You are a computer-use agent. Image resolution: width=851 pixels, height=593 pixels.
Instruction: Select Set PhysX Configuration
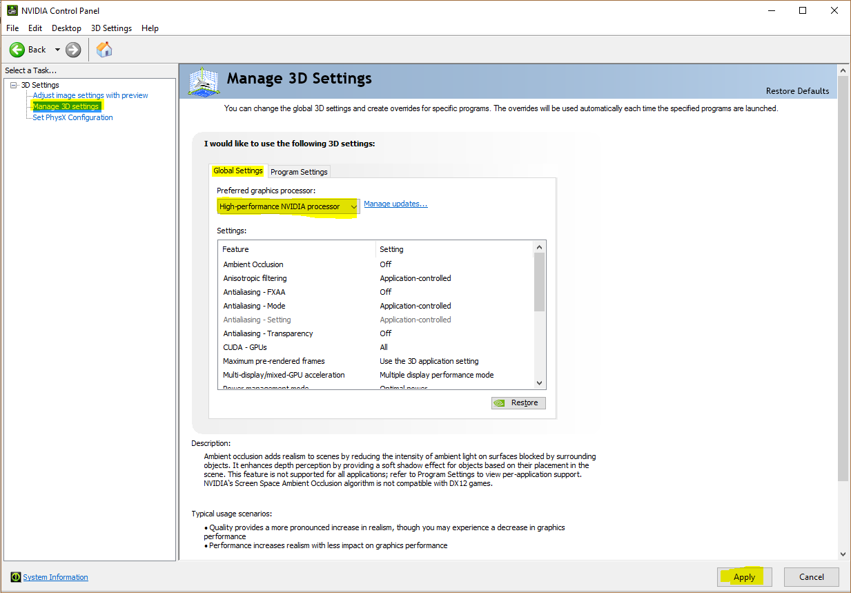[71, 117]
